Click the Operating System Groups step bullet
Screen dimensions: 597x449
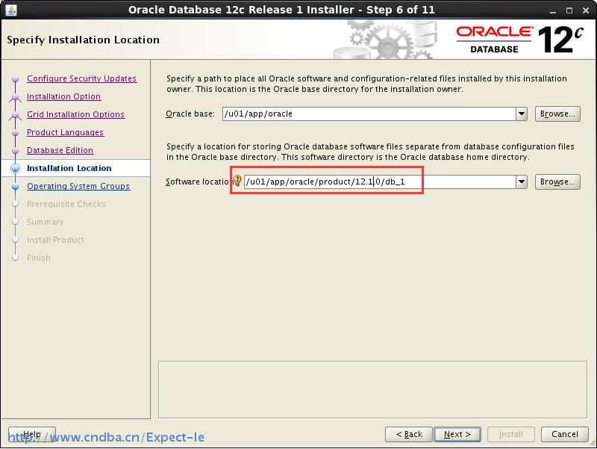tap(15, 186)
